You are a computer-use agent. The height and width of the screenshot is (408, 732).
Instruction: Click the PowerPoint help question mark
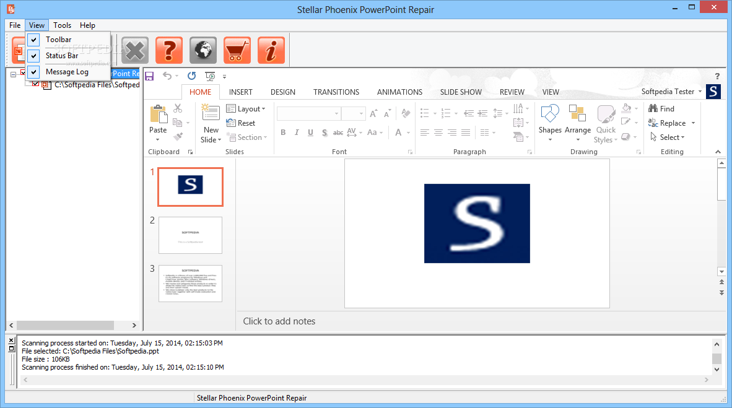[717, 76]
